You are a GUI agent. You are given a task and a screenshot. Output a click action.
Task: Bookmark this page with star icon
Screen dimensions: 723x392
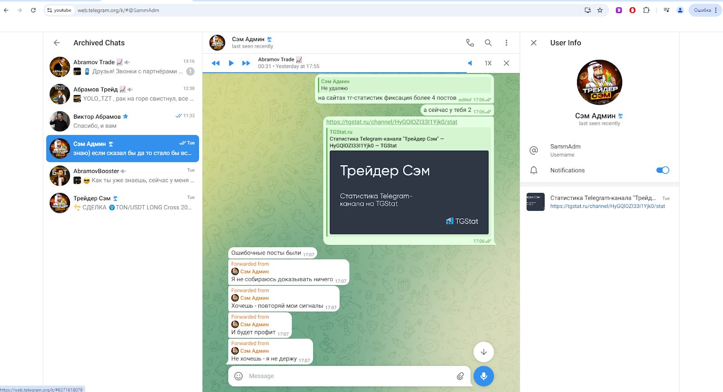tap(600, 10)
